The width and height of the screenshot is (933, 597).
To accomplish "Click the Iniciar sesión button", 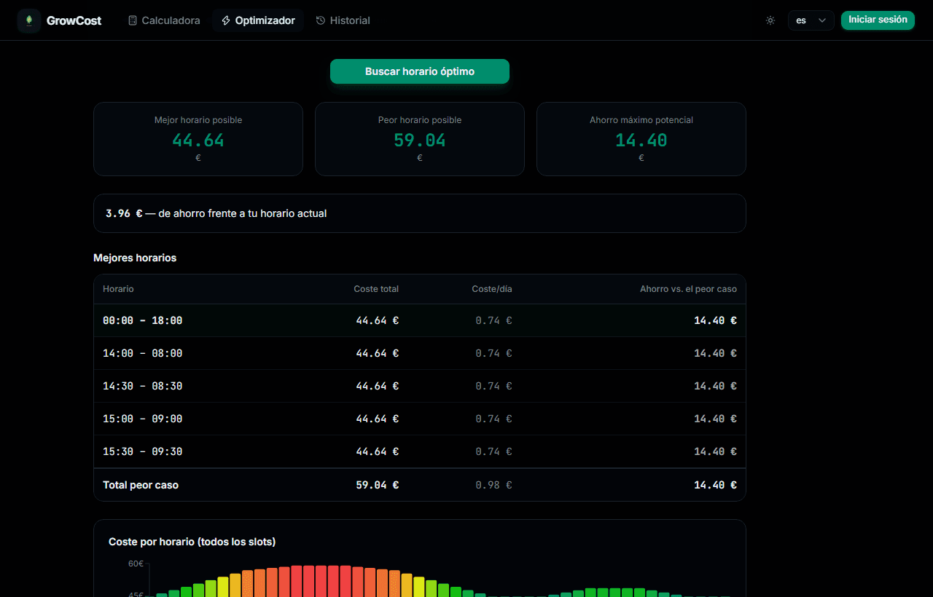I will [x=878, y=20].
